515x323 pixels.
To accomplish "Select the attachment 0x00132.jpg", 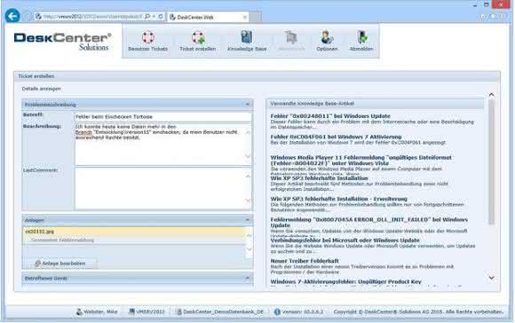I will point(135,232).
